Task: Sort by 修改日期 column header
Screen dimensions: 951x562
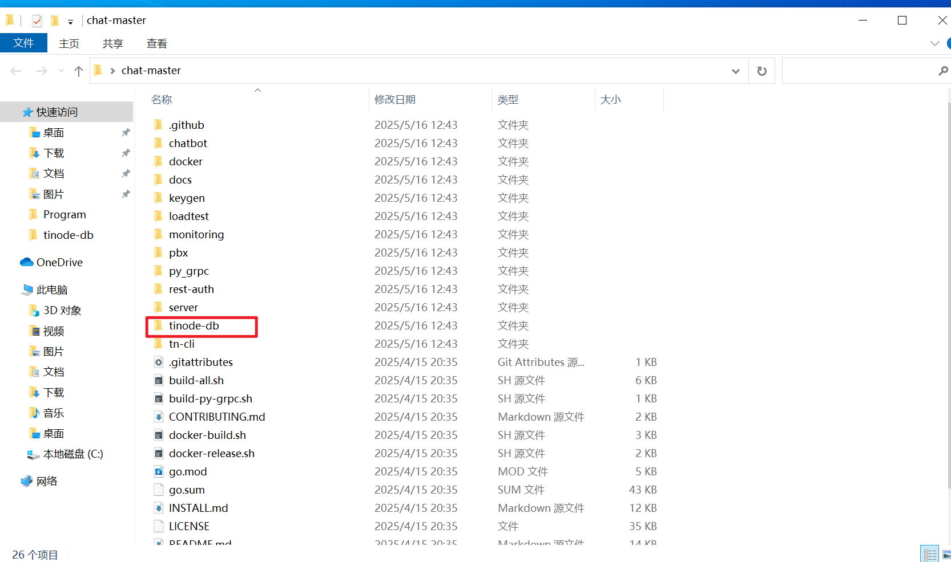Action: point(395,99)
